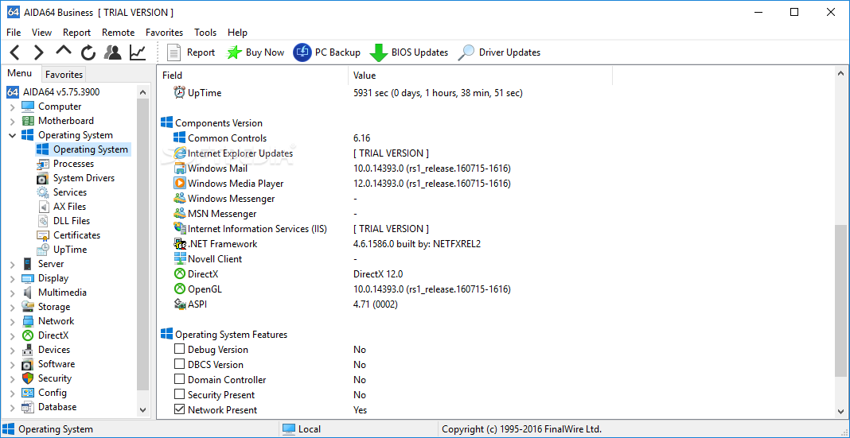The width and height of the screenshot is (850, 438).
Task: Go up one level using the up arrow
Action: point(64,52)
